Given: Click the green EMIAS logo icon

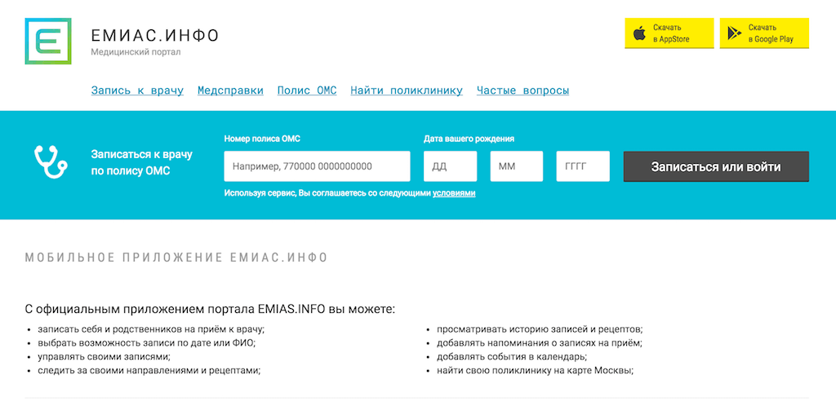Looking at the screenshot, I should 48,41.
